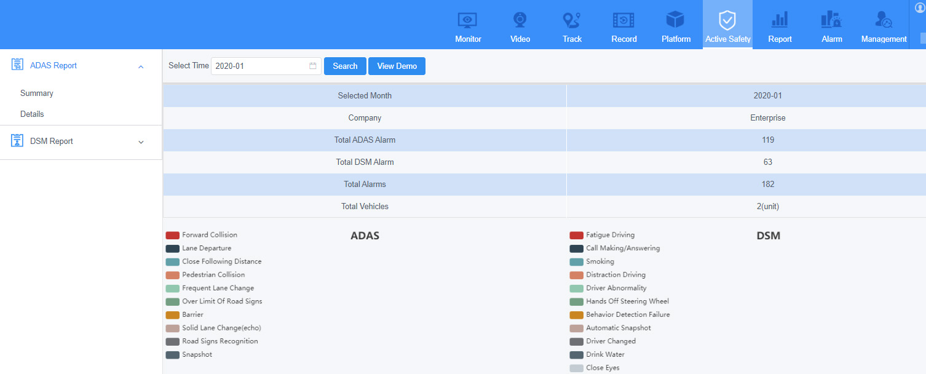Screen dimensions: 926x374
Task: Click the Total Vehicles row label
Action: tap(365, 207)
